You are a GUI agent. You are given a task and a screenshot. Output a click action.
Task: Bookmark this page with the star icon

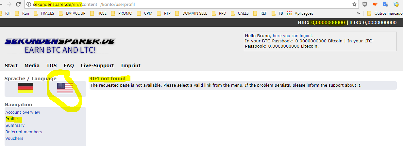click(x=354, y=5)
